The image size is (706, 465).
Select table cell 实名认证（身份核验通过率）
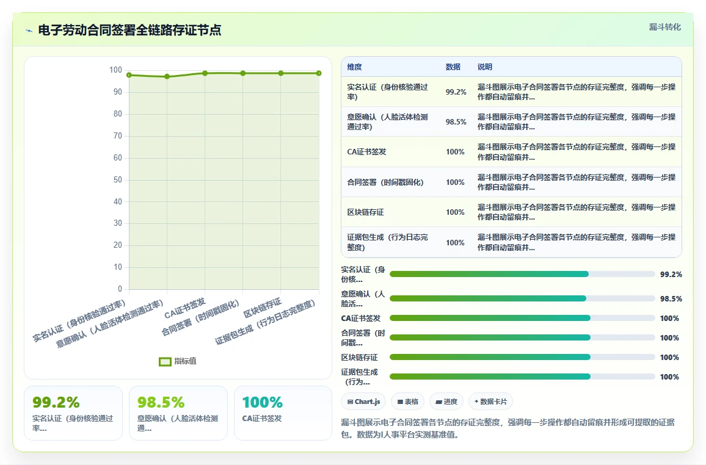(x=388, y=92)
